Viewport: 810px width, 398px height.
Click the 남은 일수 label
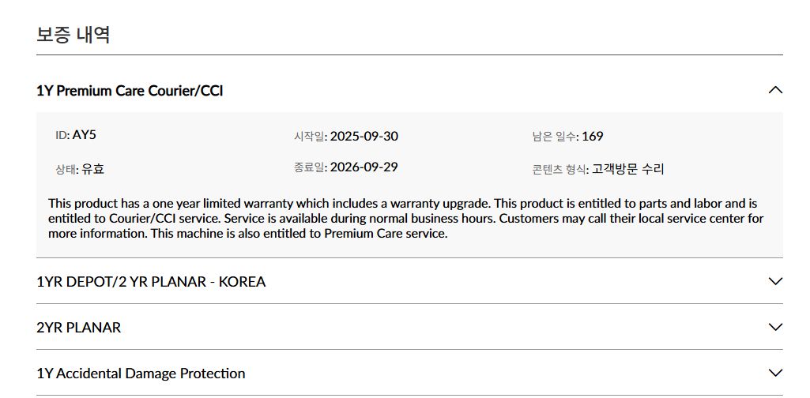click(x=555, y=137)
